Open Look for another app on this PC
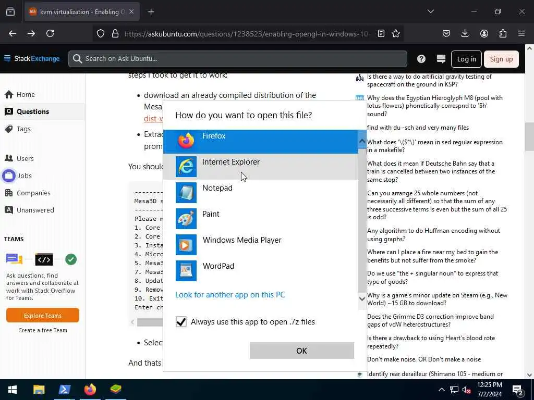Image resolution: width=534 pixels, height=400 pixels. [230, 295]
